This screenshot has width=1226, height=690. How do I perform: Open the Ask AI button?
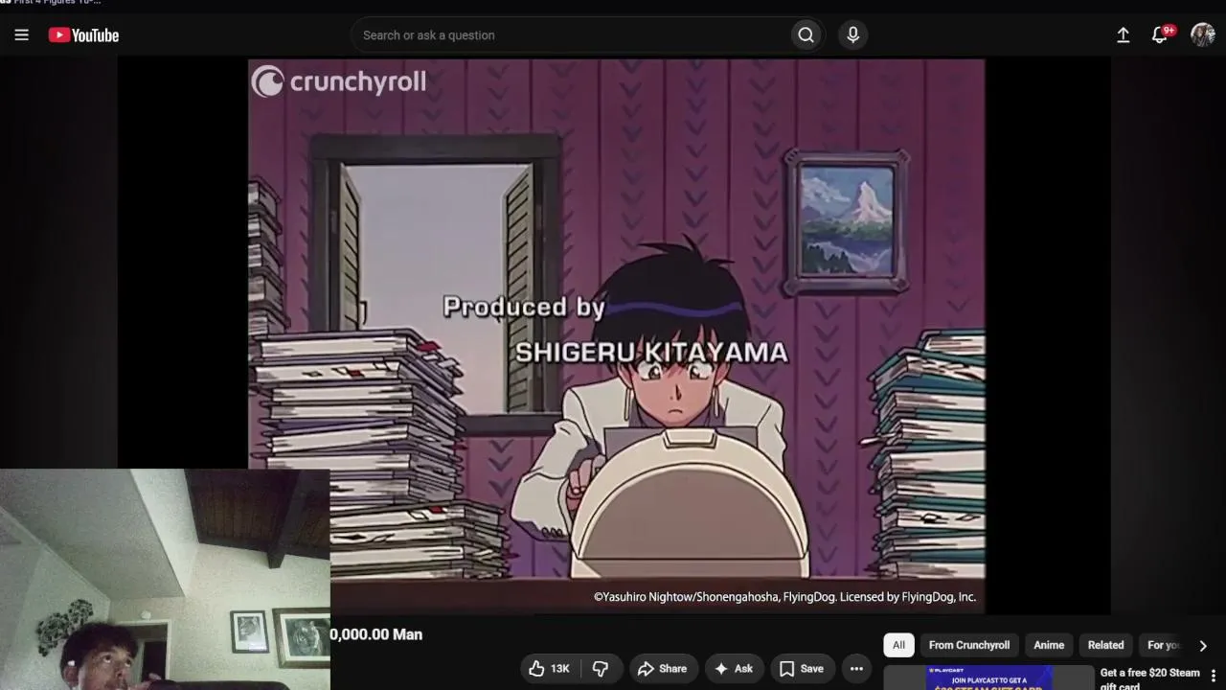(x=734, y=669)
